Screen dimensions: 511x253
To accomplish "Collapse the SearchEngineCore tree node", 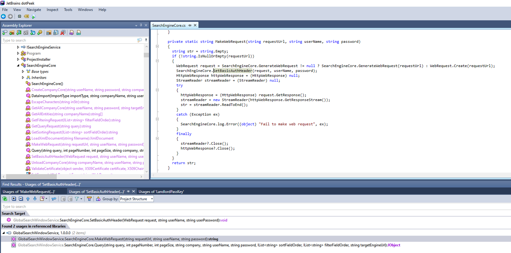I will click(x=18, y=65).
